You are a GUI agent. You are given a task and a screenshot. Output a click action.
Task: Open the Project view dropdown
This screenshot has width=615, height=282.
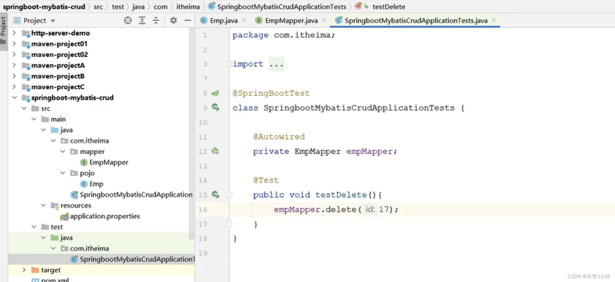click(x=53, y=21)
